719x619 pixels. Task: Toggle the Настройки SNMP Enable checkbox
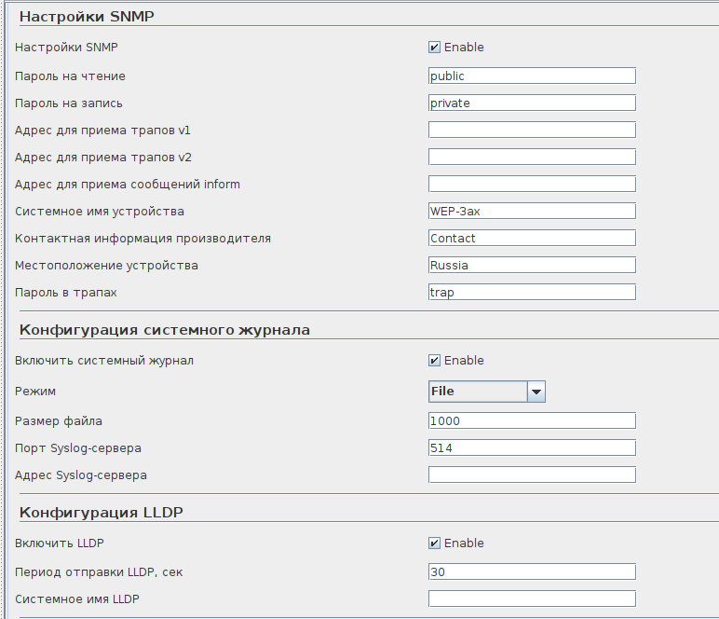(434, 48)
